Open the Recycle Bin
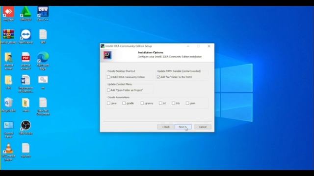Image resolution: width=314 pixels, height=176 pixels. click(x=8, y=105)
